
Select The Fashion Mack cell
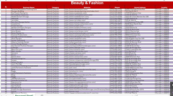29,30
